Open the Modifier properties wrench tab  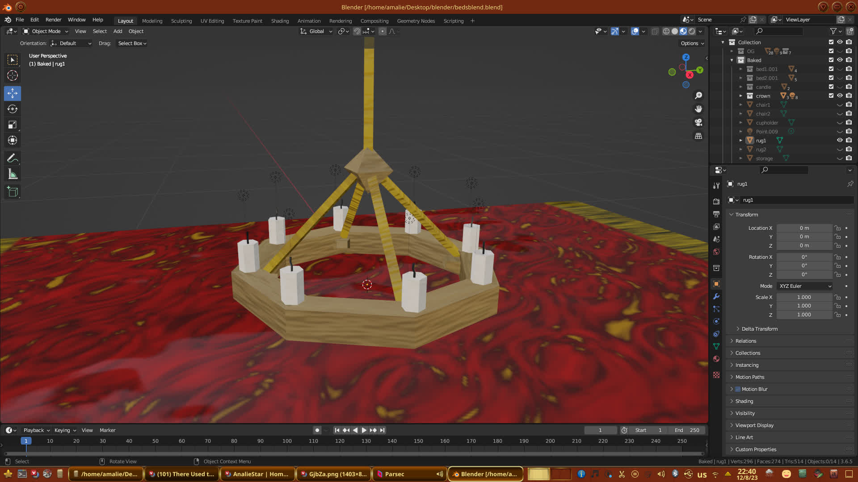click(x=716, y=296)
